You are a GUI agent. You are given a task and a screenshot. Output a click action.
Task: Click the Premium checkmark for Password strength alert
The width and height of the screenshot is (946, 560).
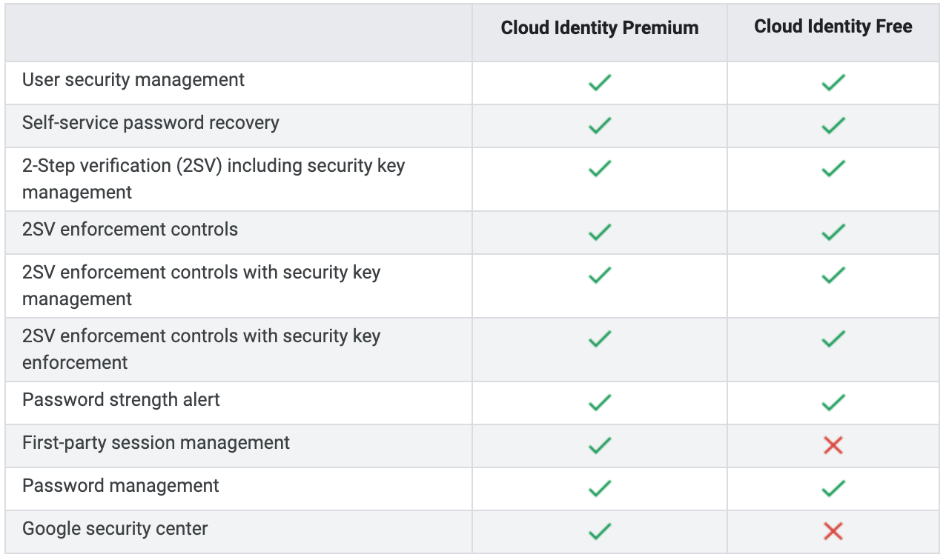coord(599,402)
